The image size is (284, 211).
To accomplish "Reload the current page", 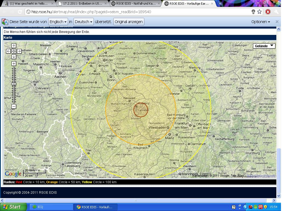I will (20, 12).
